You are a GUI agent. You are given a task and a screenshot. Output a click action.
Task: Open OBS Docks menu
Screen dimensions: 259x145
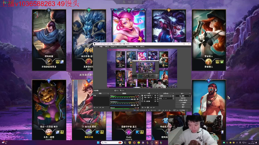click(x=114, y=46)
